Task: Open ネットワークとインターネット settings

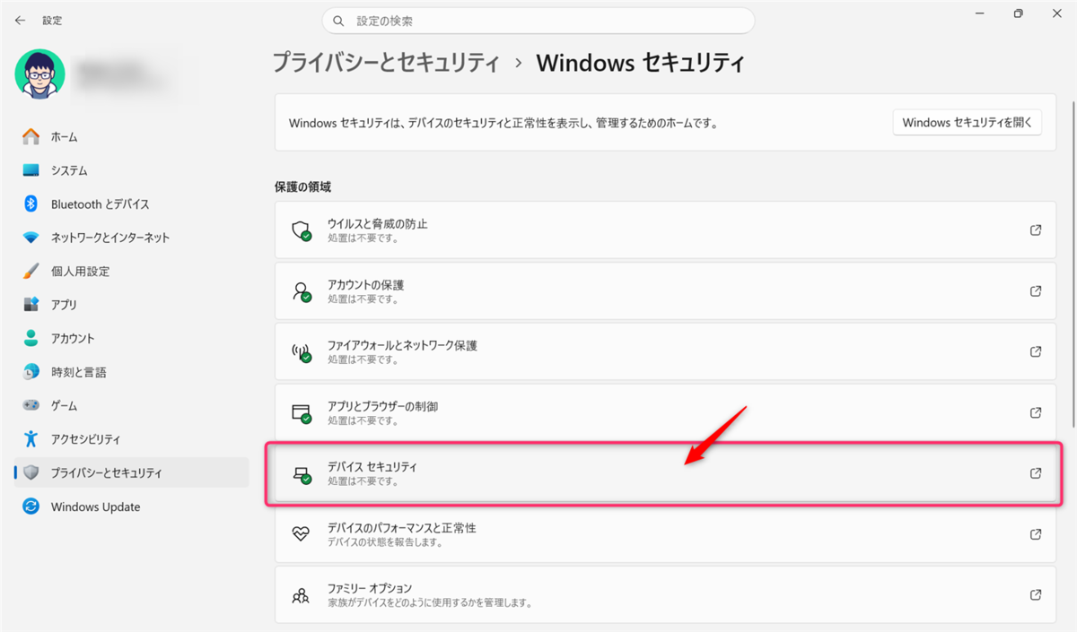Action: click(131, 238)
